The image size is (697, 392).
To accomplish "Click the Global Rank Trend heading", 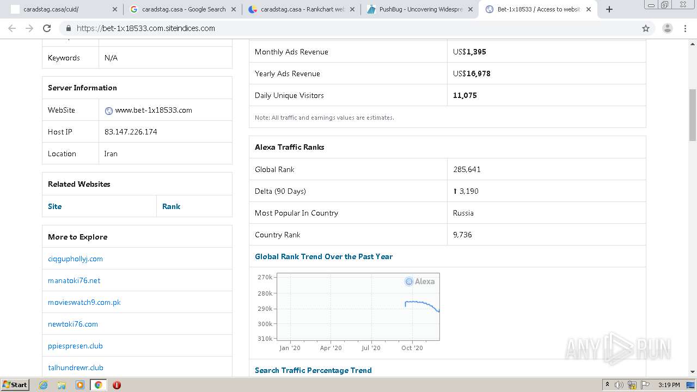I will [x=323, y=256].
